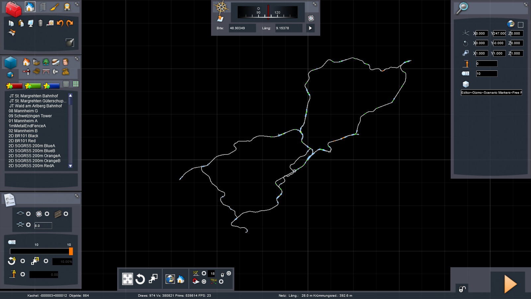Open the red toolbox panel

pos(13,9)
